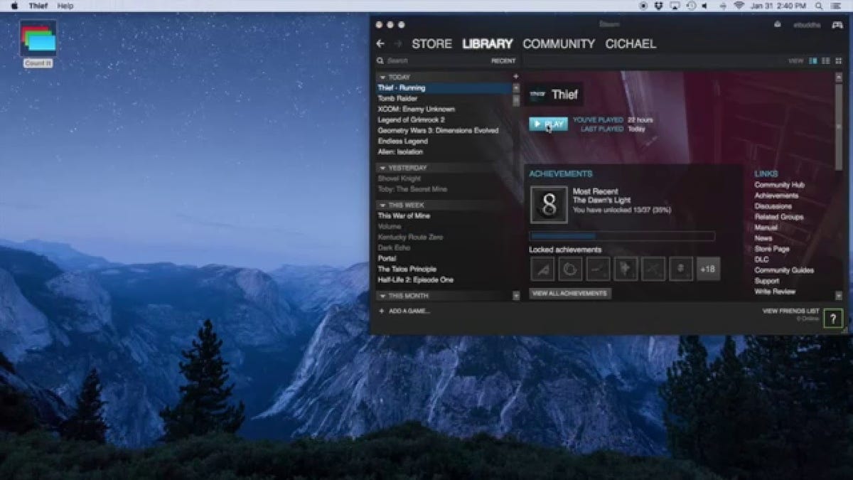This screenshot has width=853, height=480.
Task: Open the RECENT filter dropdown
Action: [503, 61]
